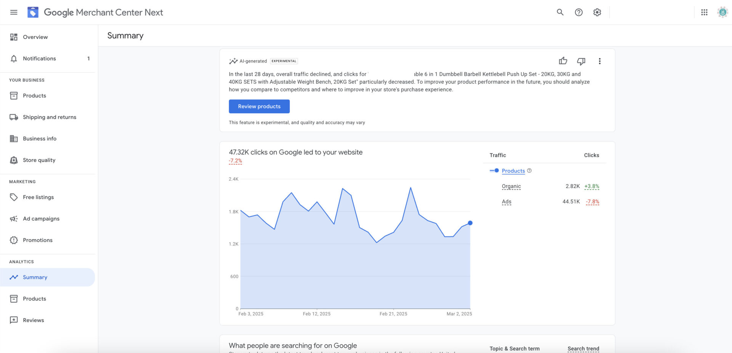Click the Search trend column header
This screenshot has width=732, height=353.
click(x=583, y=348)
